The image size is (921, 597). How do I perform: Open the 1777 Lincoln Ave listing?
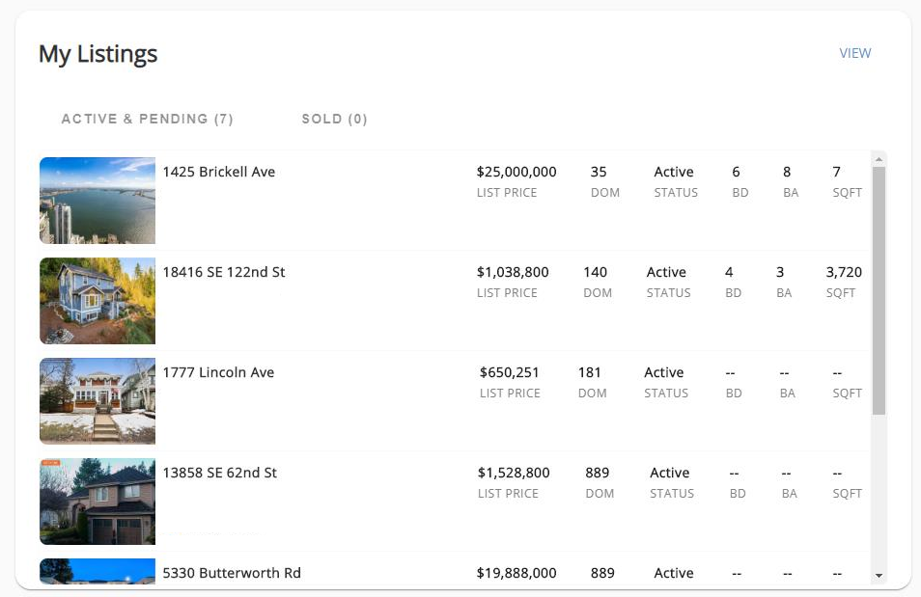pyautogui.click(x=217, y=372)
